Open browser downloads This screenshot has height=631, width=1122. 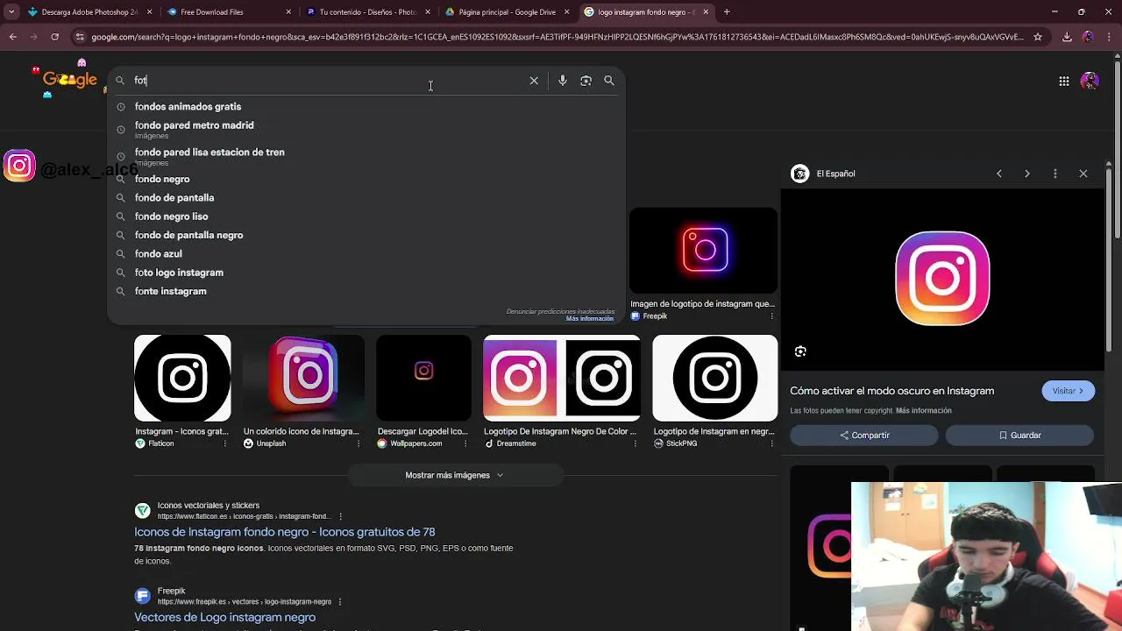(x=1067, y=37)
